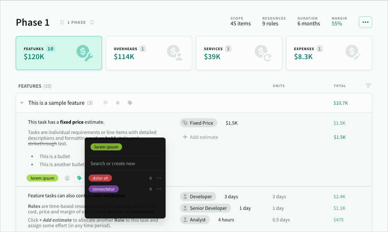Select the Services $39K card
388x232 pixels.
coord(239,53)
